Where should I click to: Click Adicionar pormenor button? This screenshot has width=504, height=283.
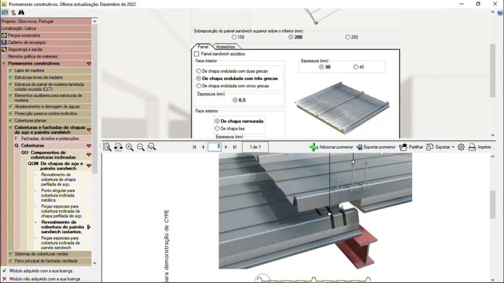point(331,147)
